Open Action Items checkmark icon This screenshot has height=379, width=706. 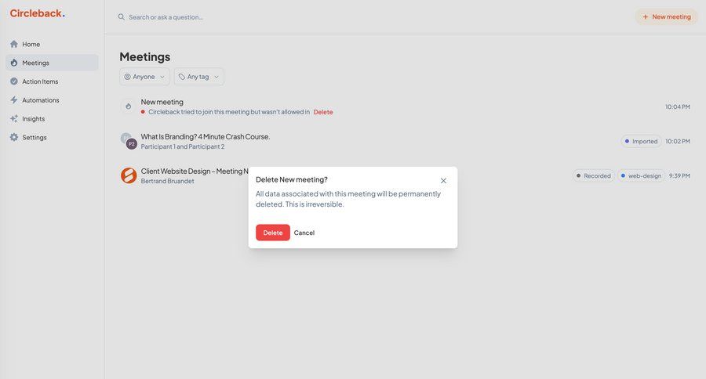pyautogui.click(x=14, y=81)
